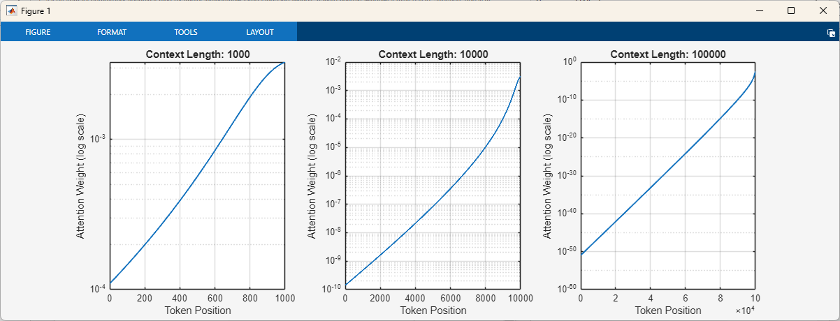Maximize the Figure 1 window
Viewport: 840px width, 321px height.
791,10
